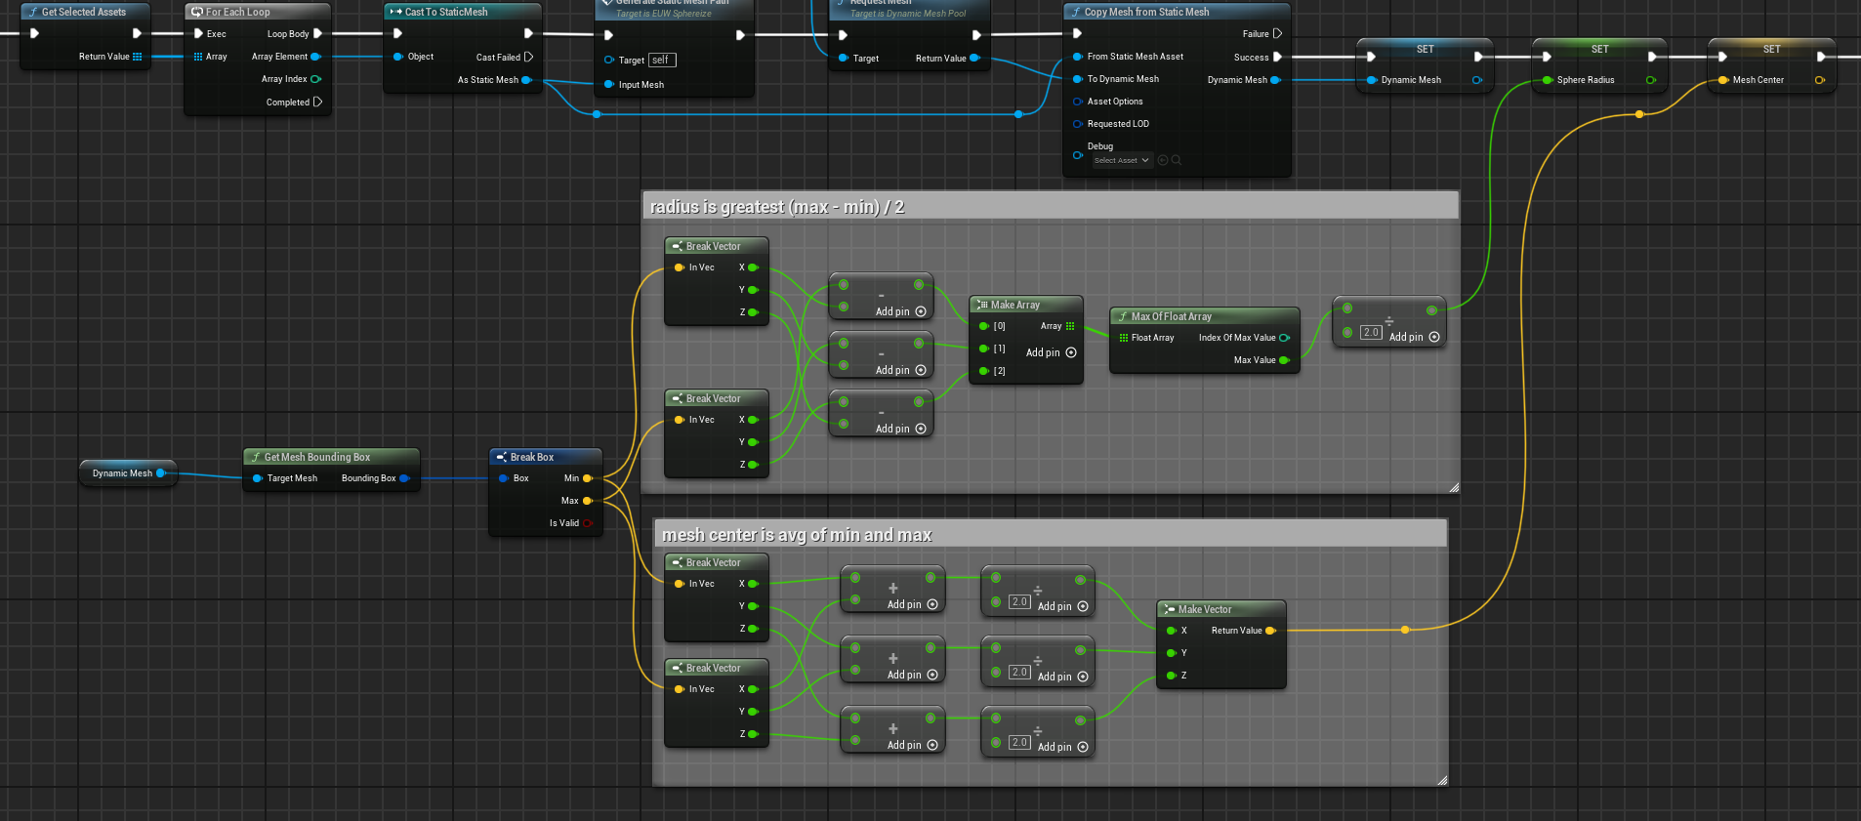Click the Cast Failed execution pin
Image resolution: width=1861 pixels, height=821 pixels.
[x=528, y=57]
